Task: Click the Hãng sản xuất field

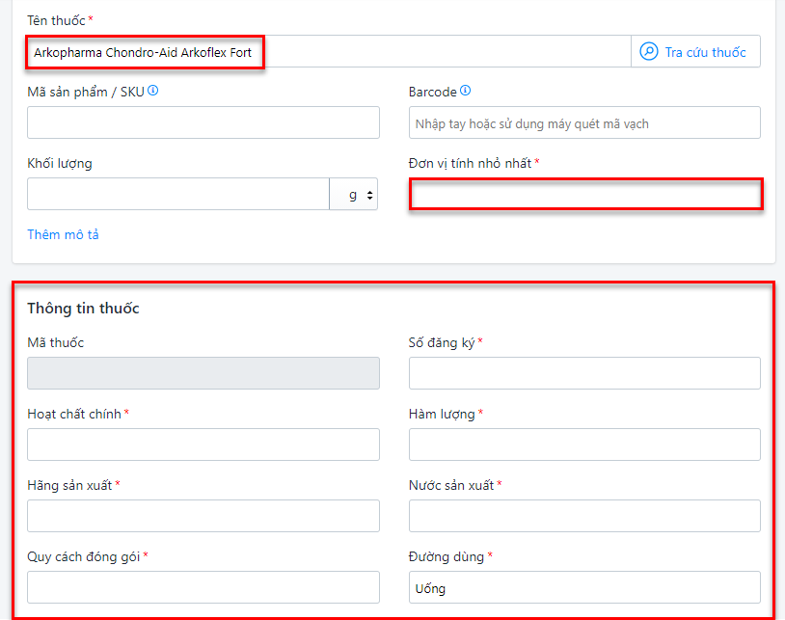Action: [203, 517]
